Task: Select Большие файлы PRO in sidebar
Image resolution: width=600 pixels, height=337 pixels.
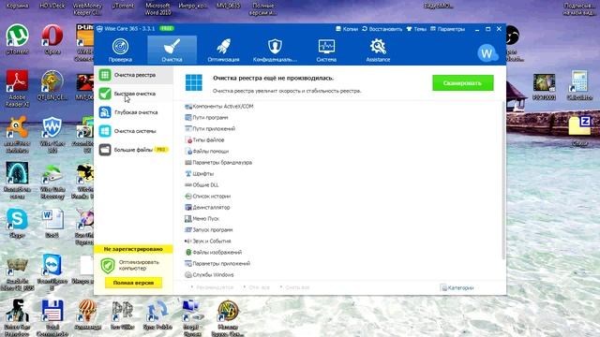Action: (x=133, y=150)
